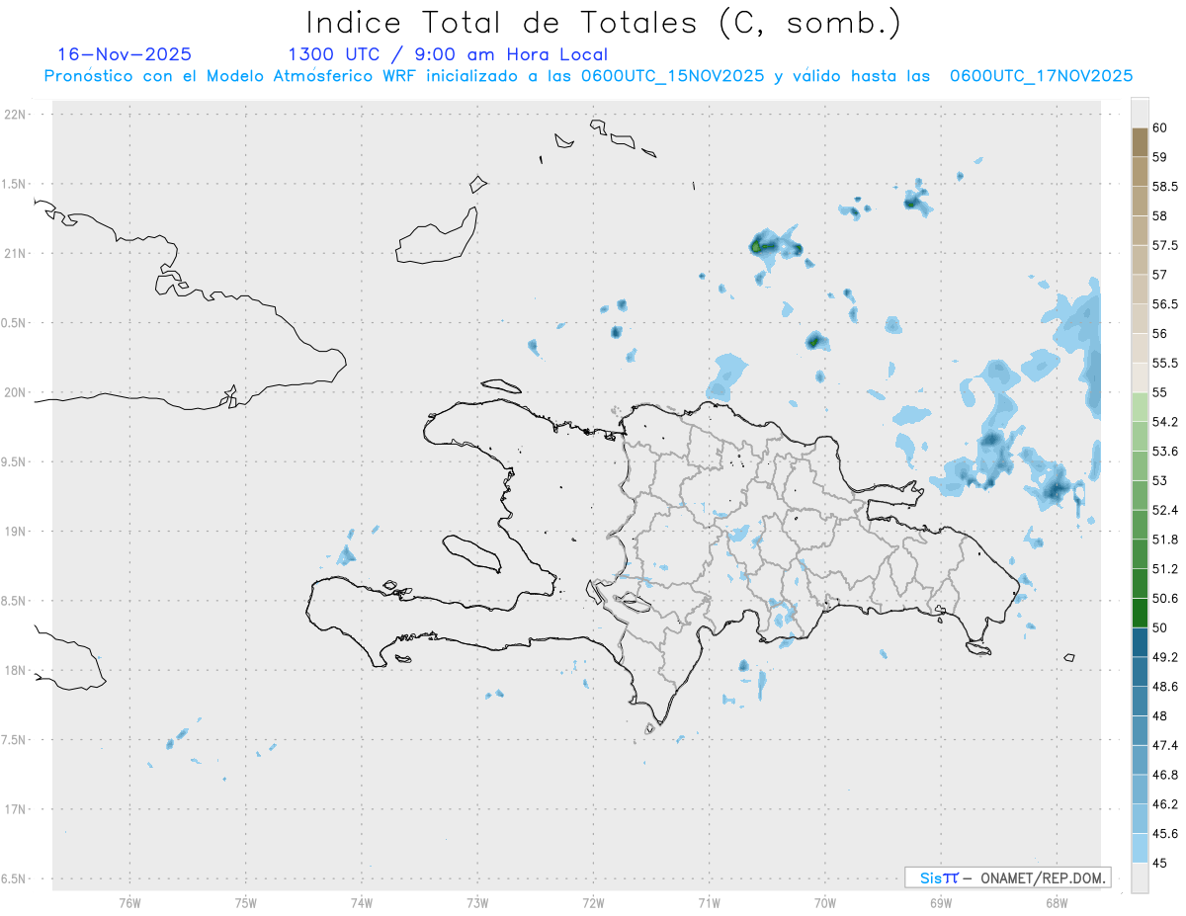Select the date text "16-Nov-2025"
The height and width of the screenshot is (916, 1186).
click(x=125, y=54)
